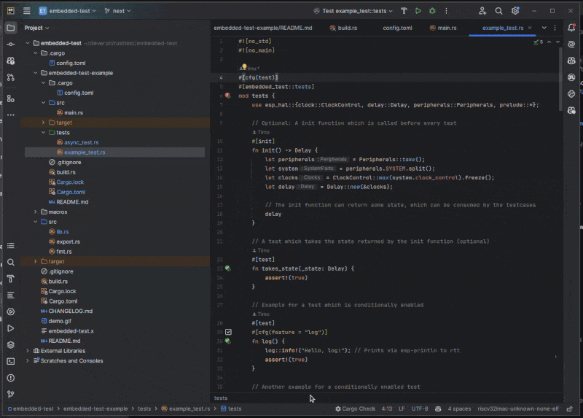Click Cargo Check in the status bar
This screenshot has height=418, width=583.
pyautogui.click(x=354, y=409)
